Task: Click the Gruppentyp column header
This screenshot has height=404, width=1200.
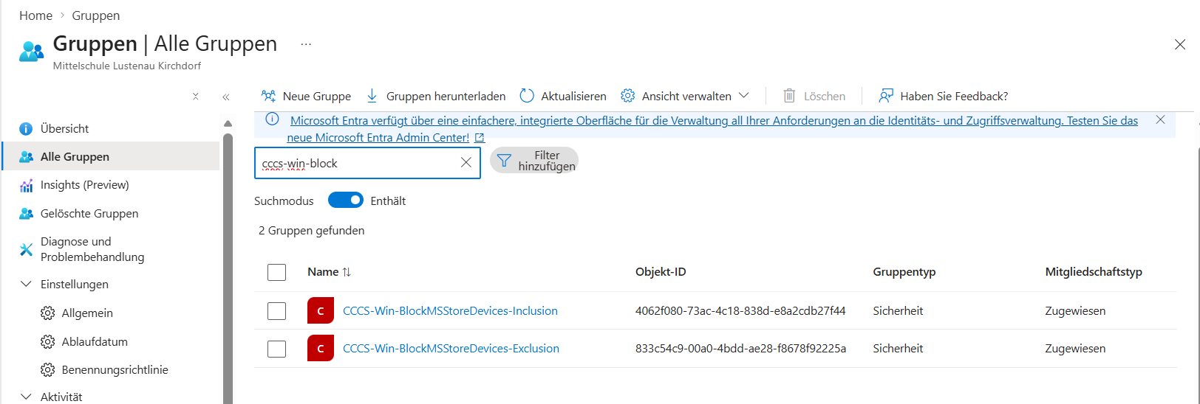Action: pyautogui.click(x=904, y=272)
